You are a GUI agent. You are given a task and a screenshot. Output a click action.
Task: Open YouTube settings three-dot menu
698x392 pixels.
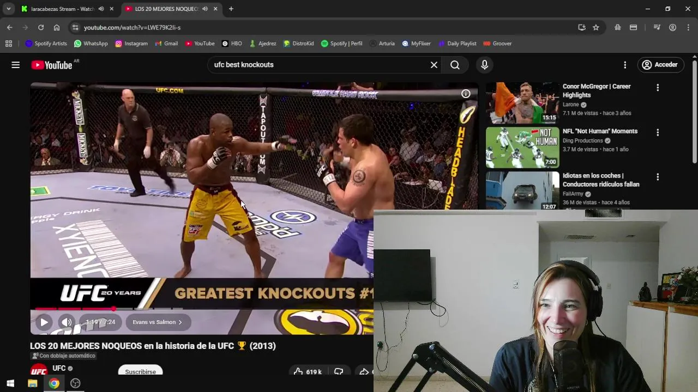coord(625,65)
